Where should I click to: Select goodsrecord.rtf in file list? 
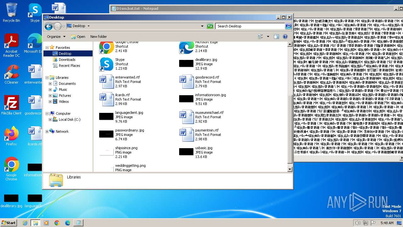(200, 82)
